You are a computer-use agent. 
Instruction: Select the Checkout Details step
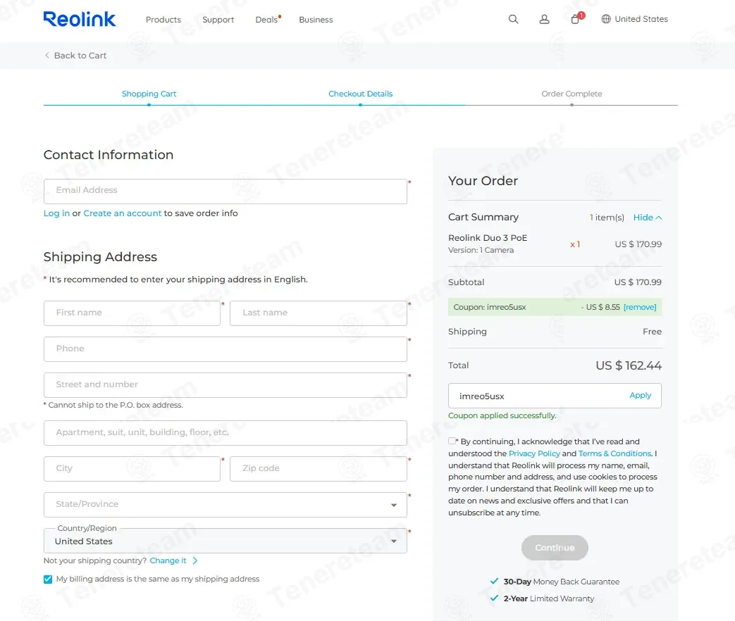pyautogui.click(x=361, y=94)
